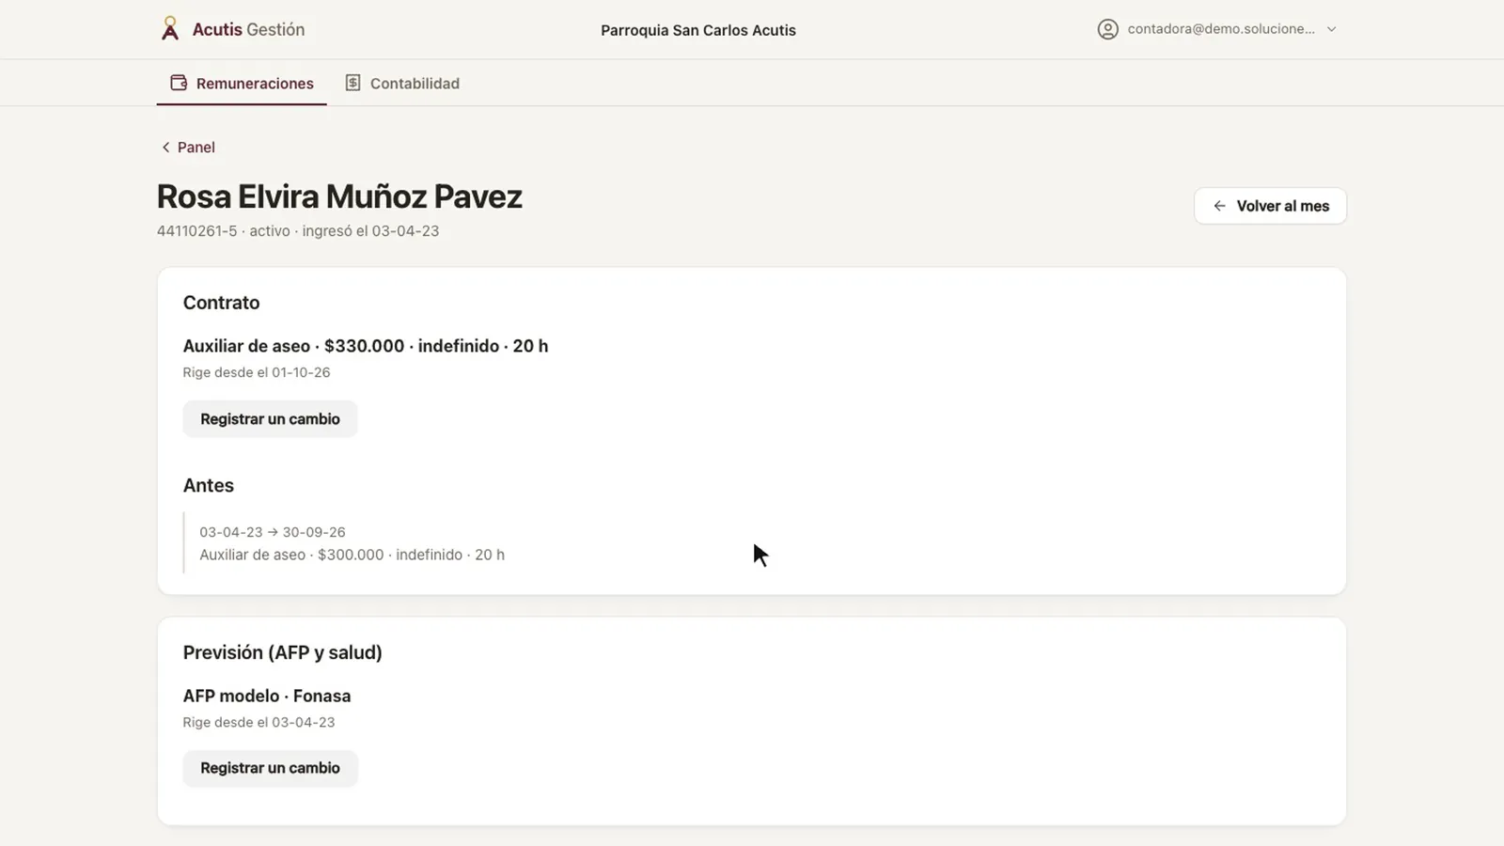Register a change under Previsión
Viewport: 1504px width, 846px height.
(270, 768)
